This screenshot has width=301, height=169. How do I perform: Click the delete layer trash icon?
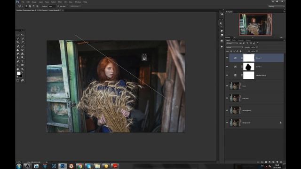[x=281, y=162]
